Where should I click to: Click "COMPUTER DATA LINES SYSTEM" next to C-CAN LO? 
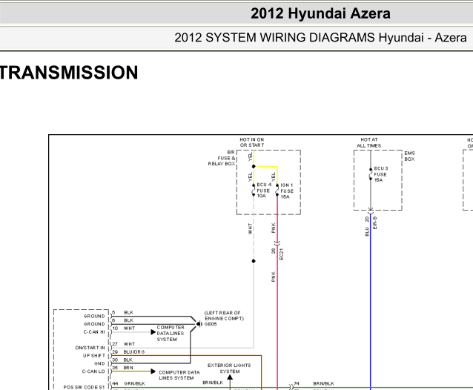[x=179, y=375]
